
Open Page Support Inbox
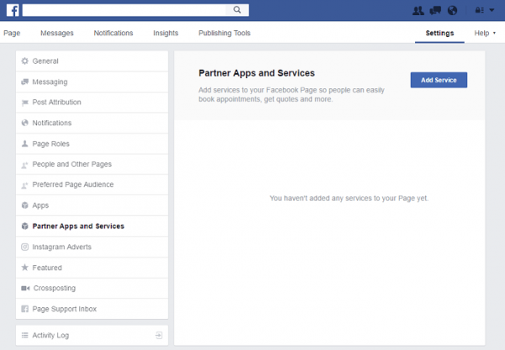coord(92,309)
